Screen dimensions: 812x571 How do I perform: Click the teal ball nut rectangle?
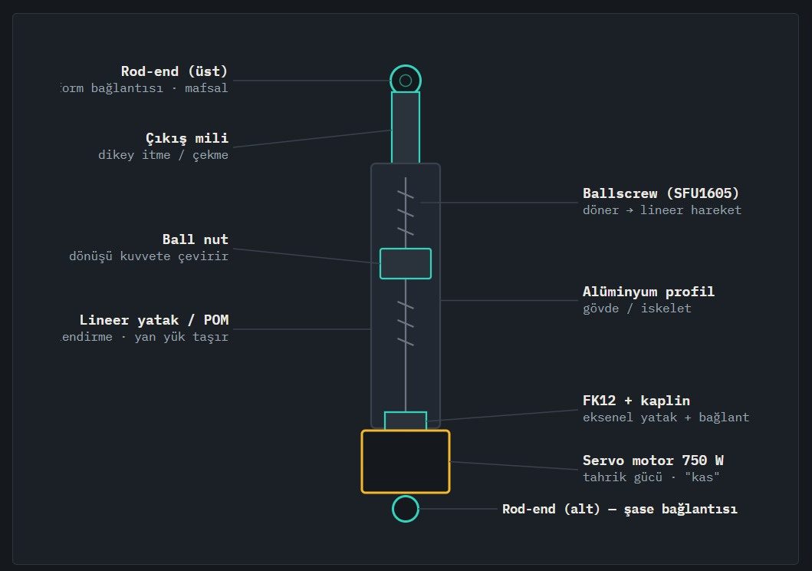pyautogui.click(x=406, y=264)
